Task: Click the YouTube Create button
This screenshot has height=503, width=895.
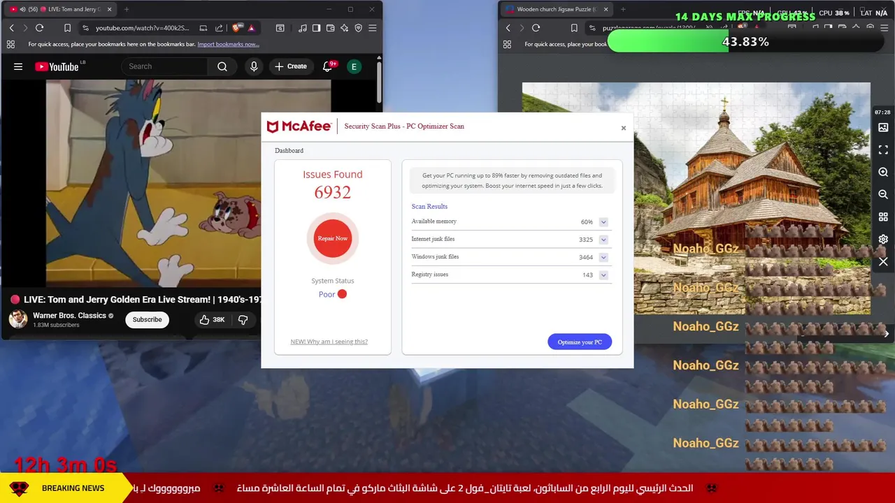Action: [x=291, y=66]
